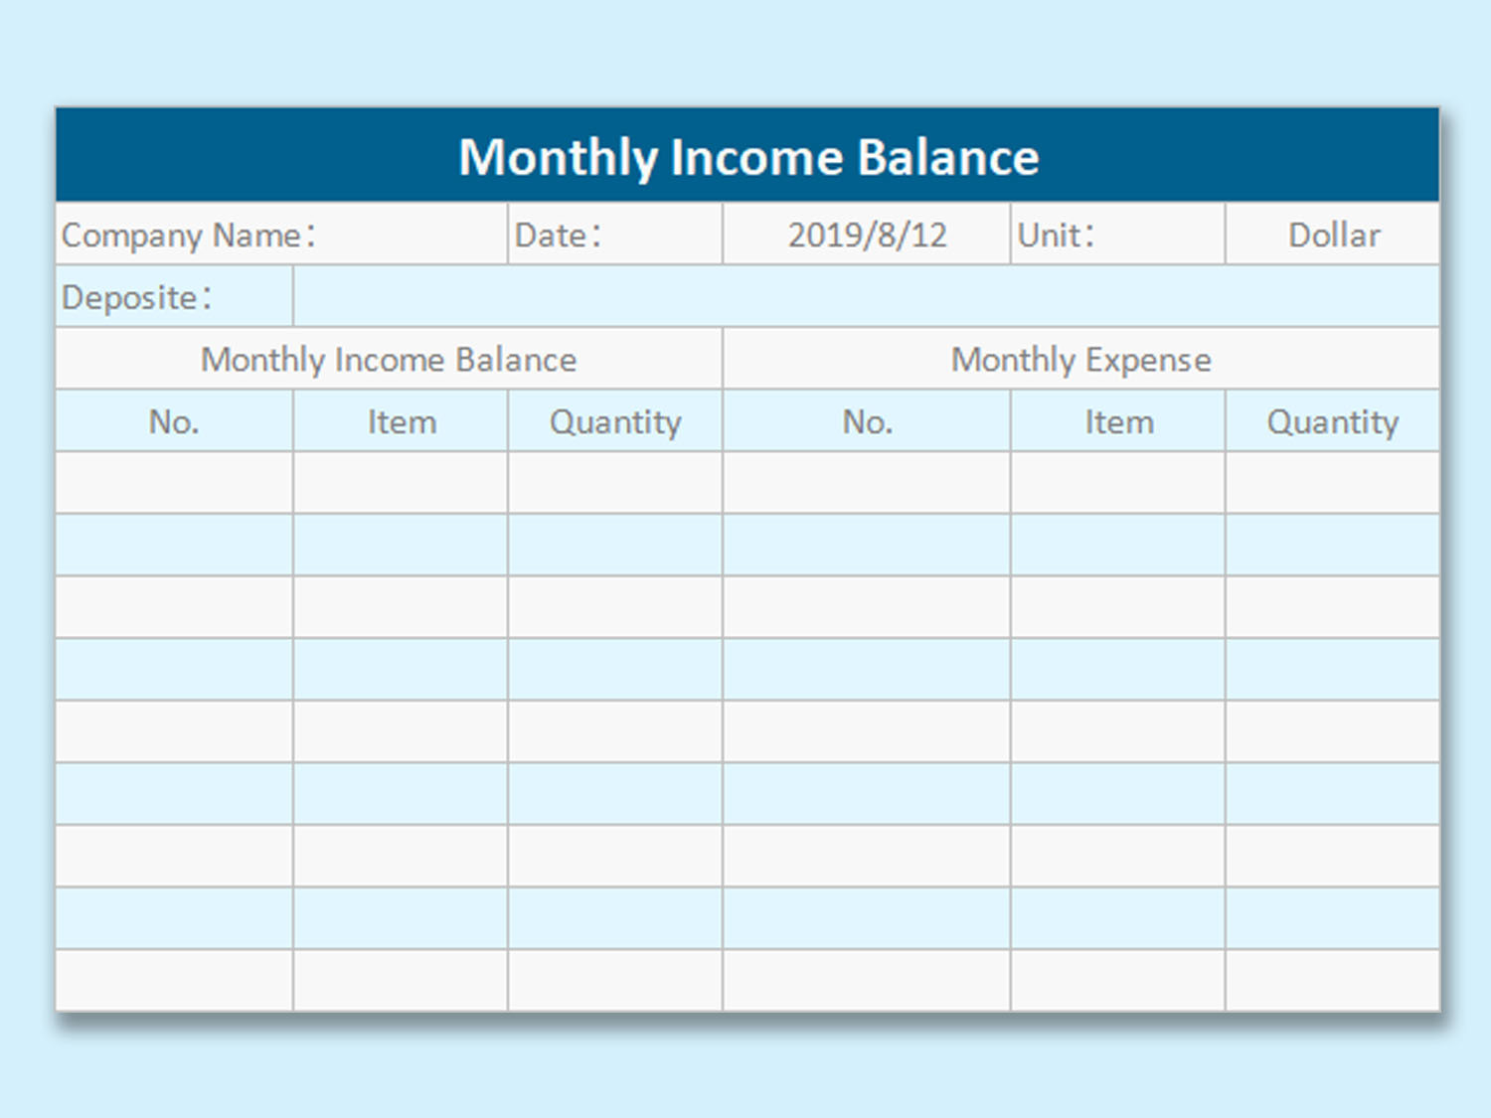Click the first empty expense Item cell

[x=1118, y=483]
